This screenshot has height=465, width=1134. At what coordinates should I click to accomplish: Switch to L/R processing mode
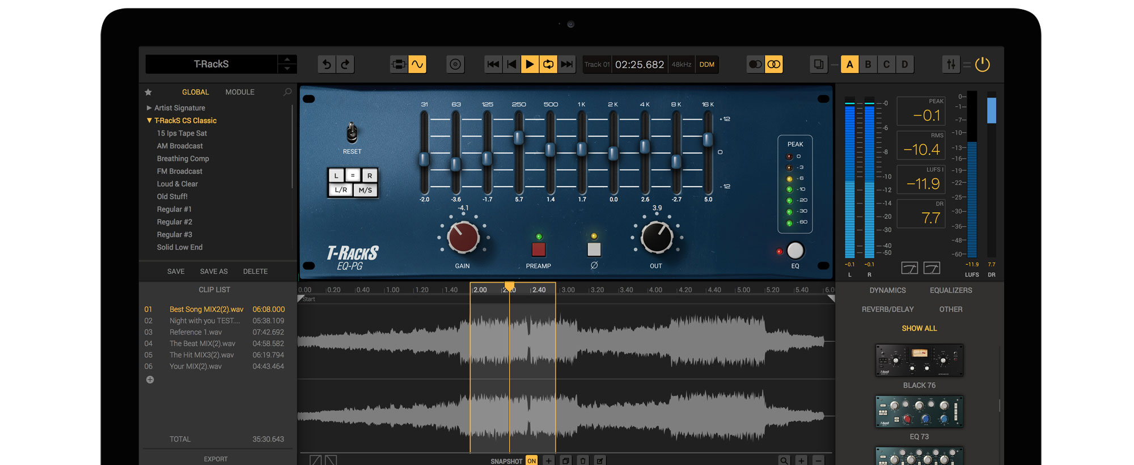tap(341, 190)
